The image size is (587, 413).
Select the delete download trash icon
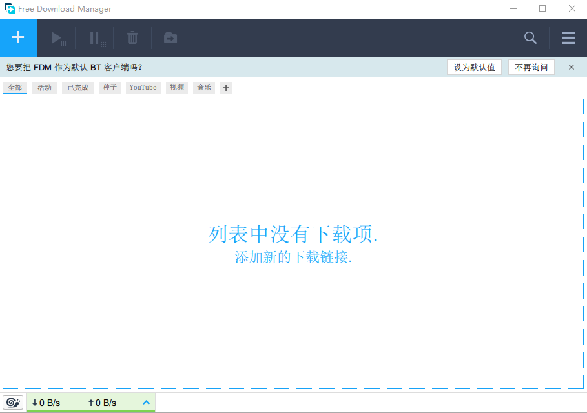pos(132,37)
